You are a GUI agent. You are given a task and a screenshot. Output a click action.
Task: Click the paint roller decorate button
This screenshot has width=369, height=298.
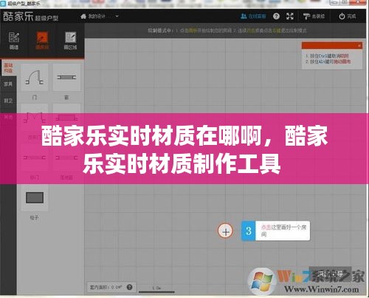[314, 16]
